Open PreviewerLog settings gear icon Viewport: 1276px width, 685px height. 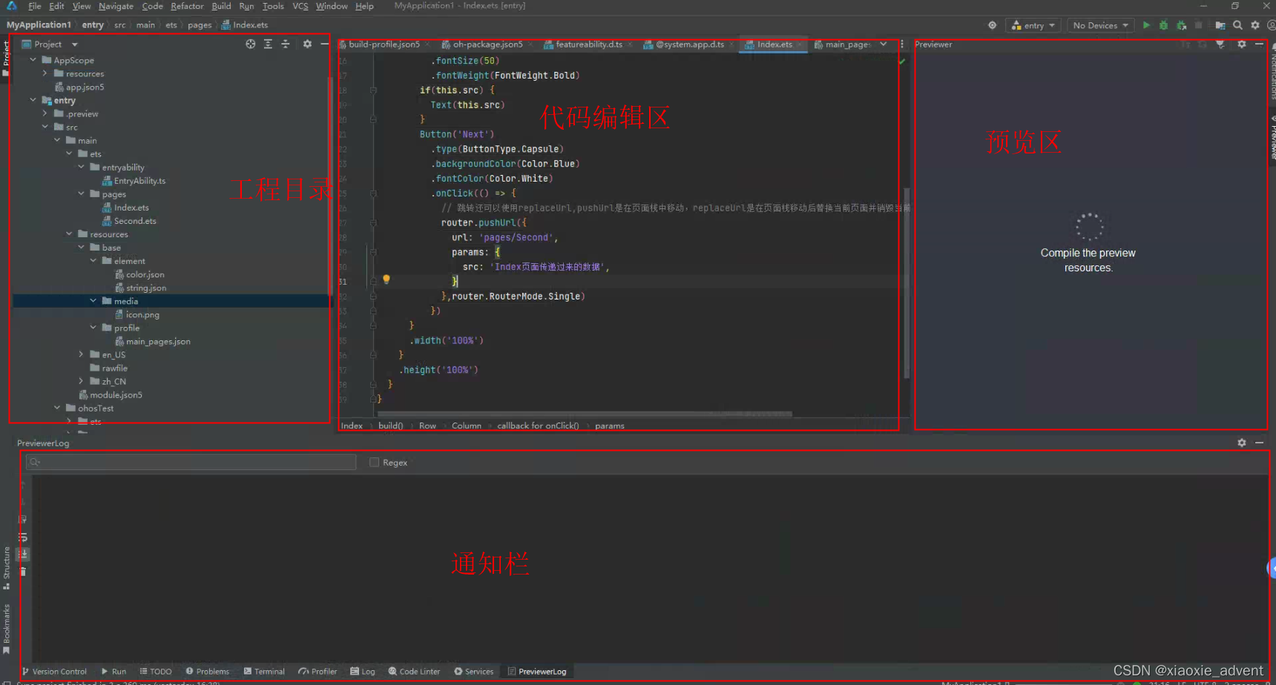1242,443
